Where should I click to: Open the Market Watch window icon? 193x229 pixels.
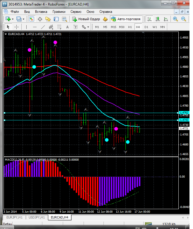(32, 19)
